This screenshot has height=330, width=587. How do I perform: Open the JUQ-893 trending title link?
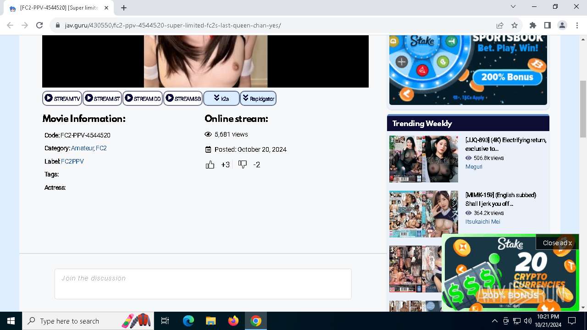point(506,144)
